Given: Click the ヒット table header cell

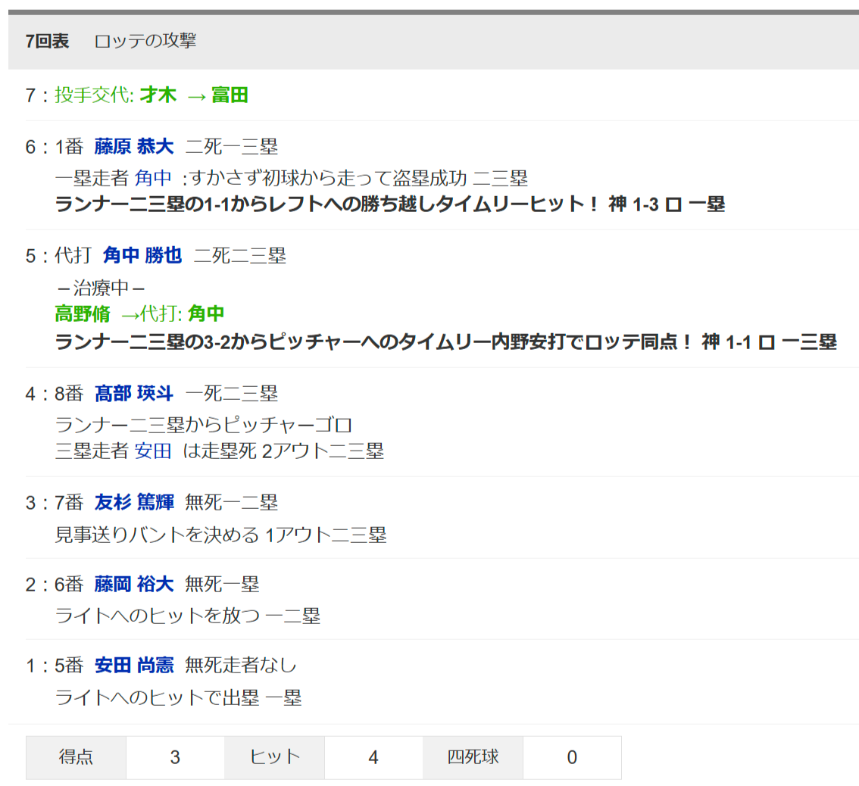Looking at the screenshot, I should coord(274,757).
